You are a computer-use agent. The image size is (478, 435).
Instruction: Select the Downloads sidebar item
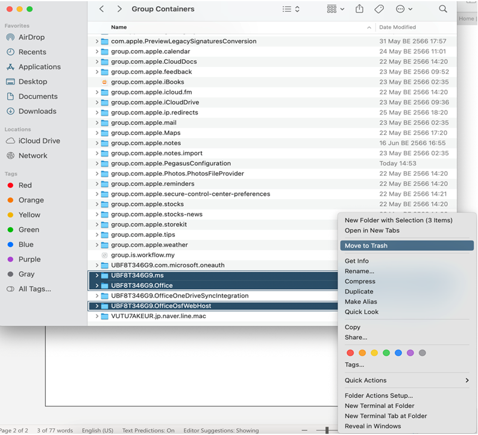[37, 111]
